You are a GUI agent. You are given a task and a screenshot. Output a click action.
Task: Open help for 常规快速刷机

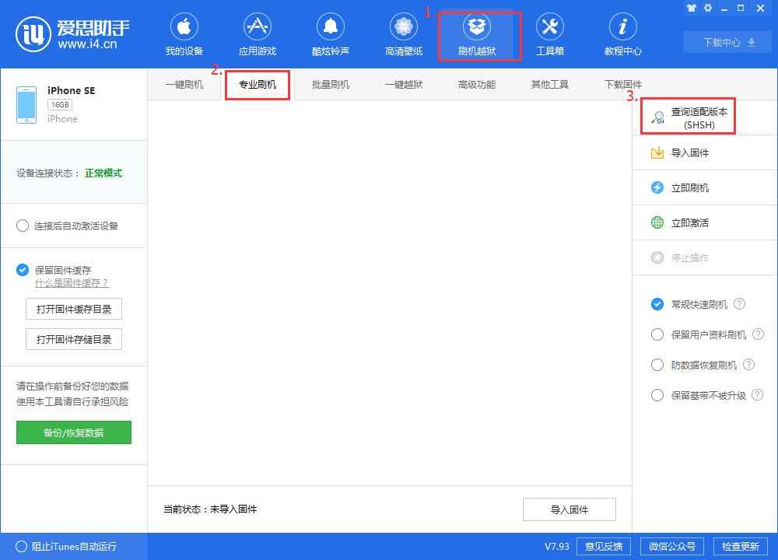(739, 303)
